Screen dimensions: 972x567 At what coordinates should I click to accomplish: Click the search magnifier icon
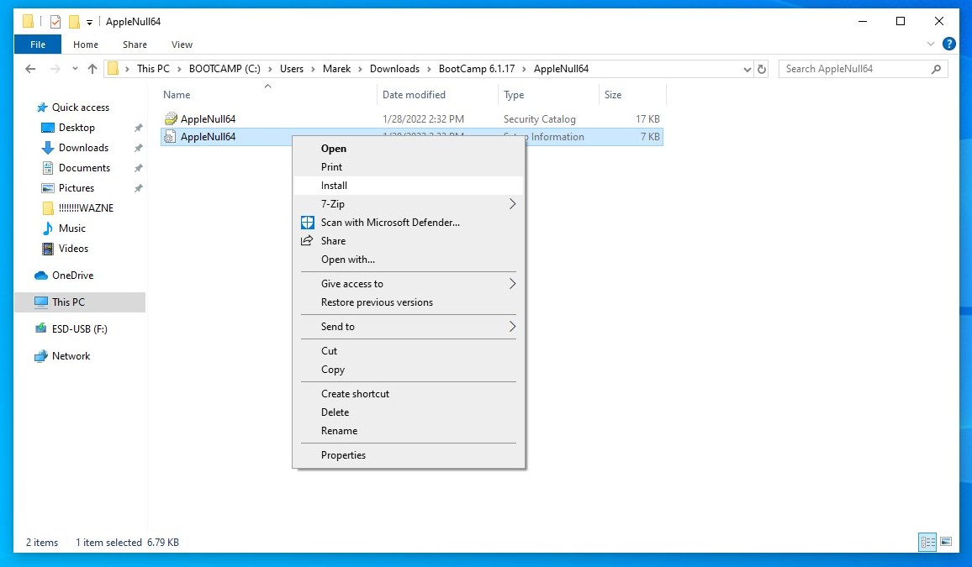point(936,69)
